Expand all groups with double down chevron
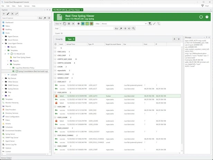 pos(179,39)
